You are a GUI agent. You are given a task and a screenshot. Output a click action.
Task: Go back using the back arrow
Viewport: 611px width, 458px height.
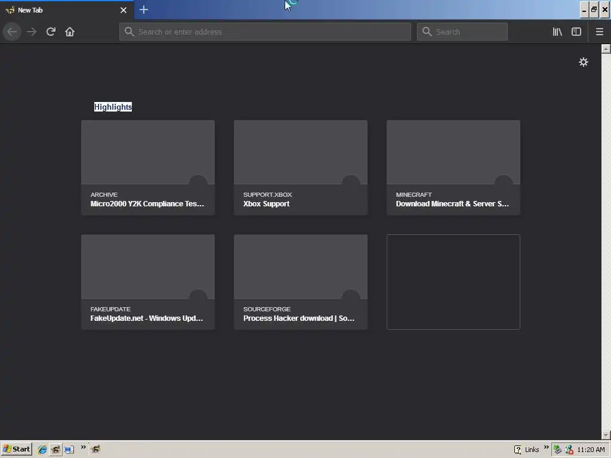point(12,32)
